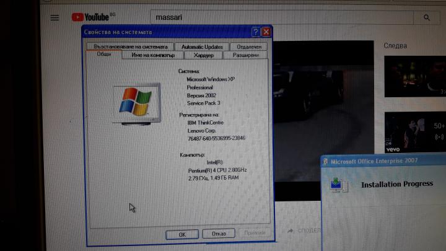Click the YouTube share arrow icon
446x251 pixels.
tap(291, 231)
